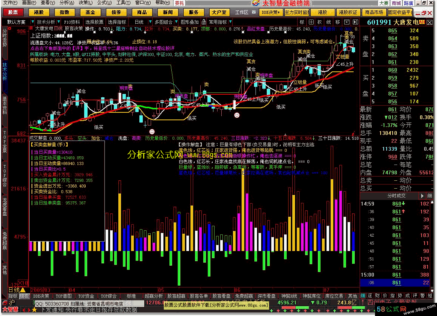
Task: Click the yellow triangle next to 日线 label
Action: 23,290
